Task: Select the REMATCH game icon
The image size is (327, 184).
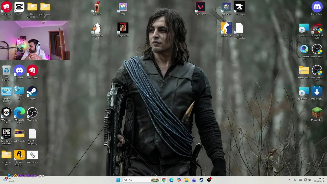Action: pos(226,9)
